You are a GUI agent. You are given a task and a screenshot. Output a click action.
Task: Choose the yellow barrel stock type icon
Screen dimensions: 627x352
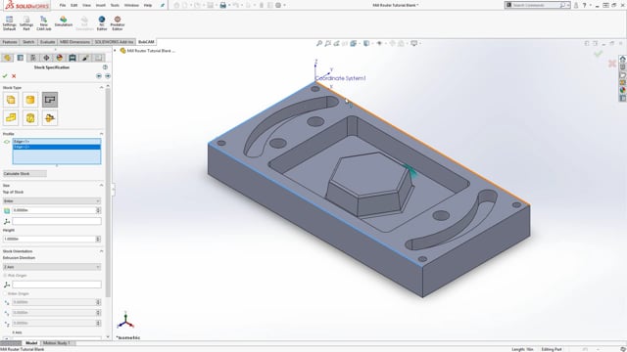(x=30, y=117)
